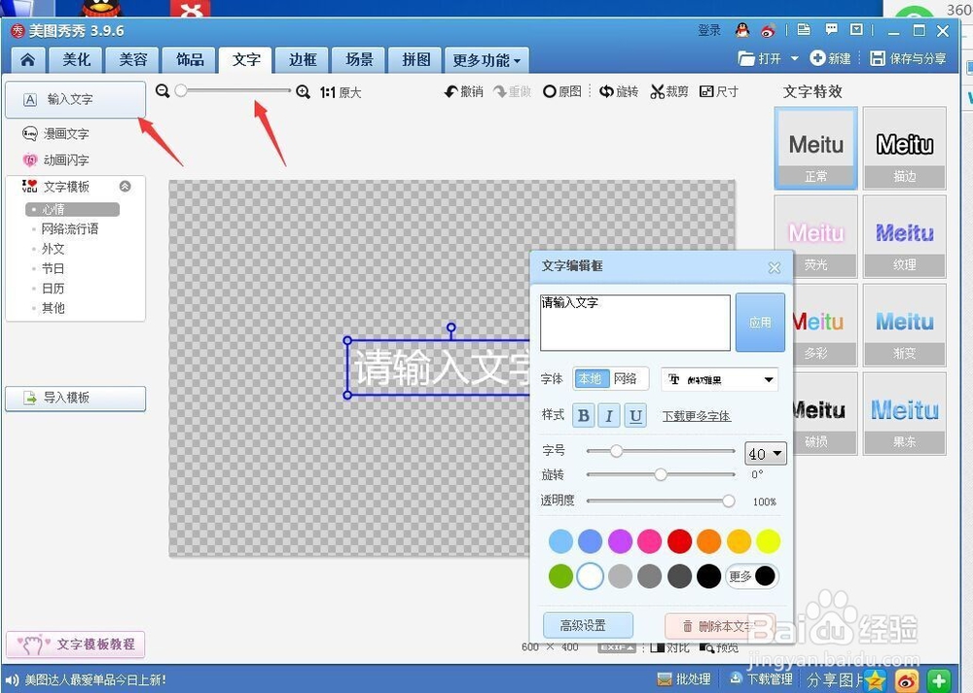Close the 文字编辑框 dialog
The width and height of the screenshot is (973, 693).
coord(775,267)
